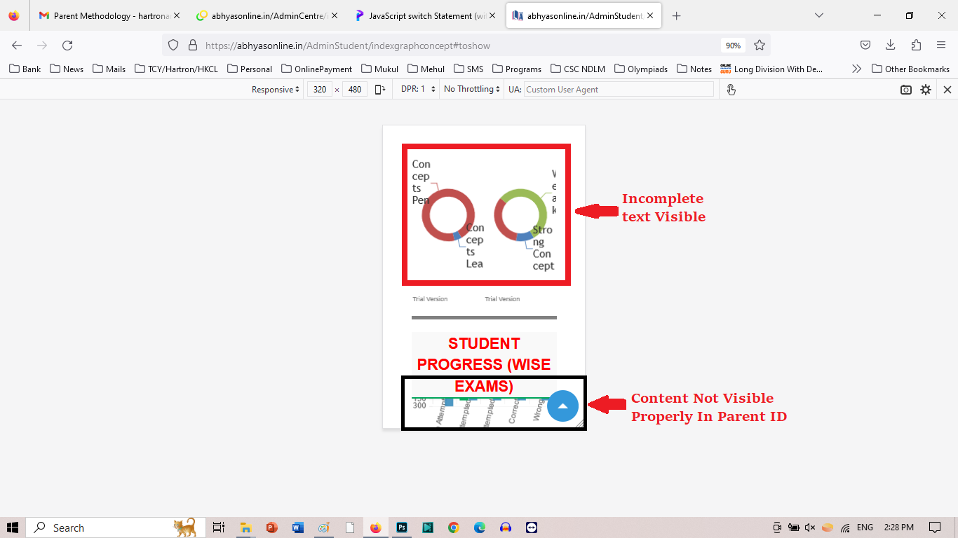958x538 pixels.
Task: Open the No Throttling dropdown
Action: [x=472, y=90]
